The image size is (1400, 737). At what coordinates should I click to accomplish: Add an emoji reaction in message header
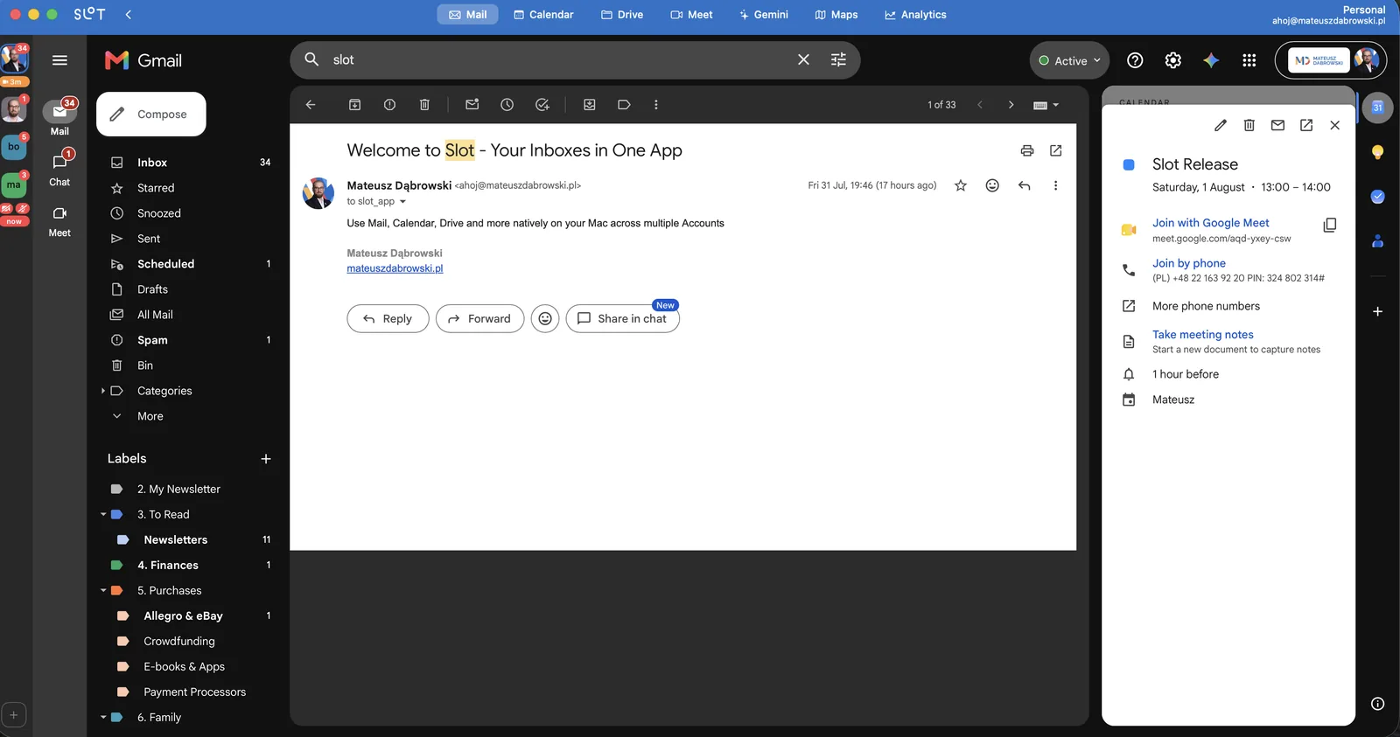[x=992, y=185]
